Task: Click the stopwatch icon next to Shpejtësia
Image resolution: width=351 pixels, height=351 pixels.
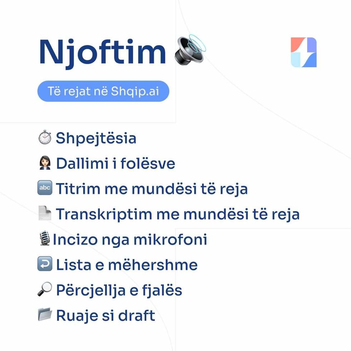Action: click(45, 138)
